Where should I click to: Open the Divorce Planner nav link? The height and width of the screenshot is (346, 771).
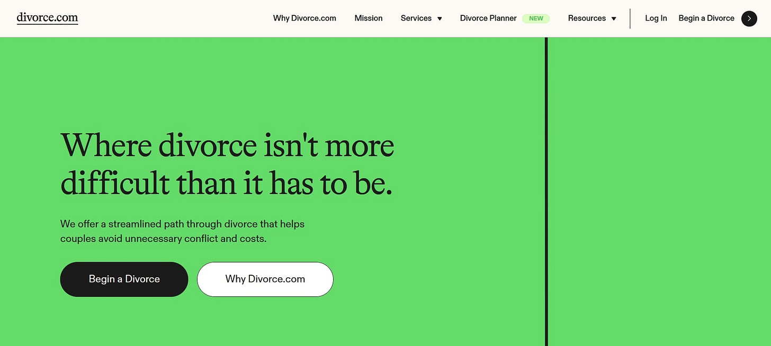coord(488,18)
